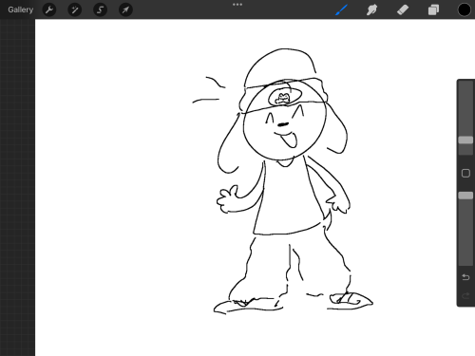Open the Gallery
This screenshot has height=356, width=475.
[x=20, y=9]
